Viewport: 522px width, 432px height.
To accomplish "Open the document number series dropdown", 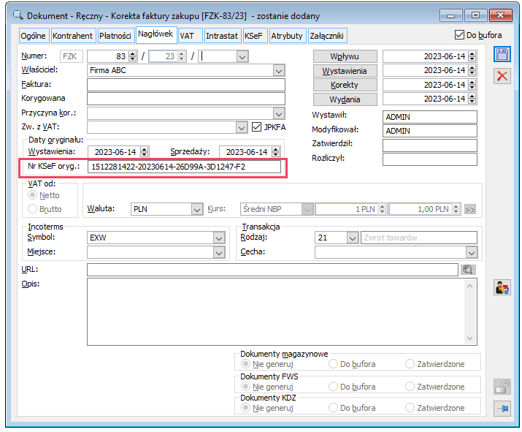I will tap(242, 57).
